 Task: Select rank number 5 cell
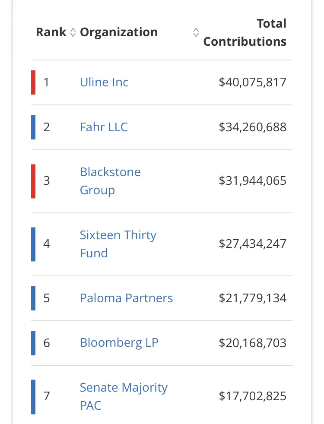click(47, 298)
